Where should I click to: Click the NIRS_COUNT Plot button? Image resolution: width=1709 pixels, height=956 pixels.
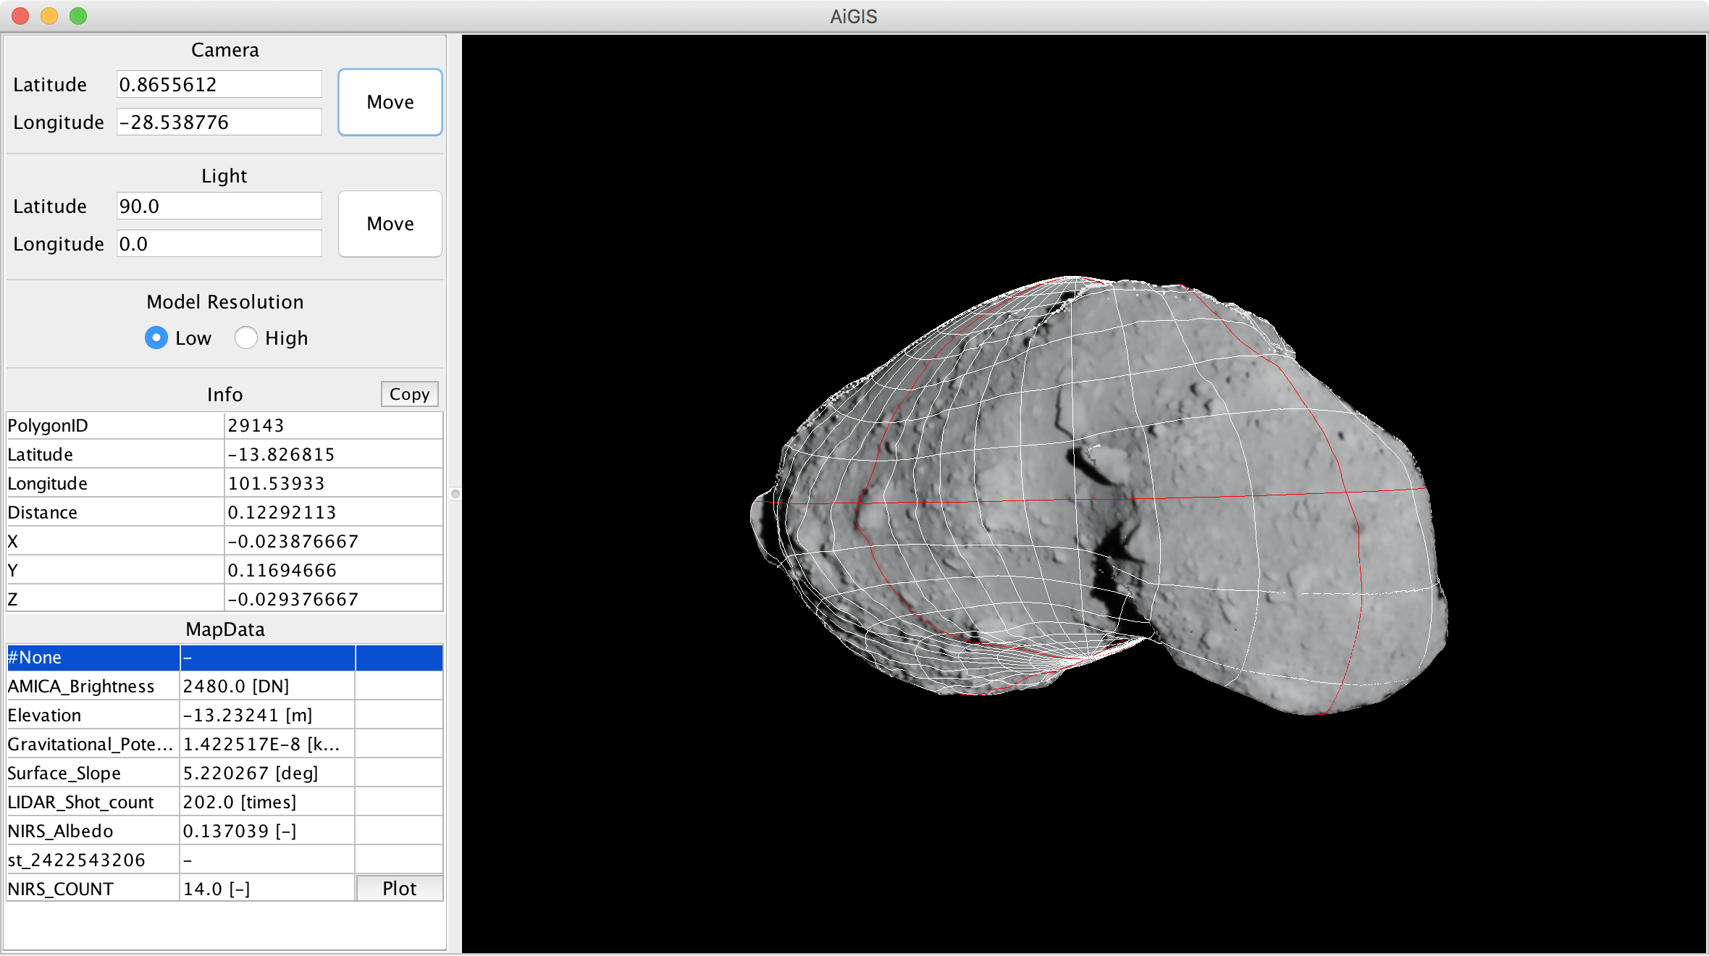click(399, 889)
